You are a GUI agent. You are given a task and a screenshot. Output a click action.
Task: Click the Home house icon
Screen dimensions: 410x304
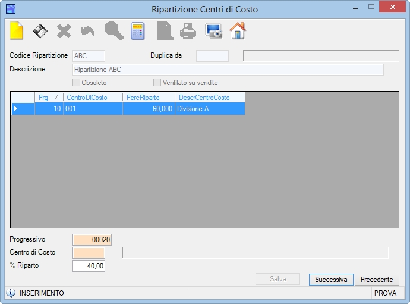click(x=238, y=31)
